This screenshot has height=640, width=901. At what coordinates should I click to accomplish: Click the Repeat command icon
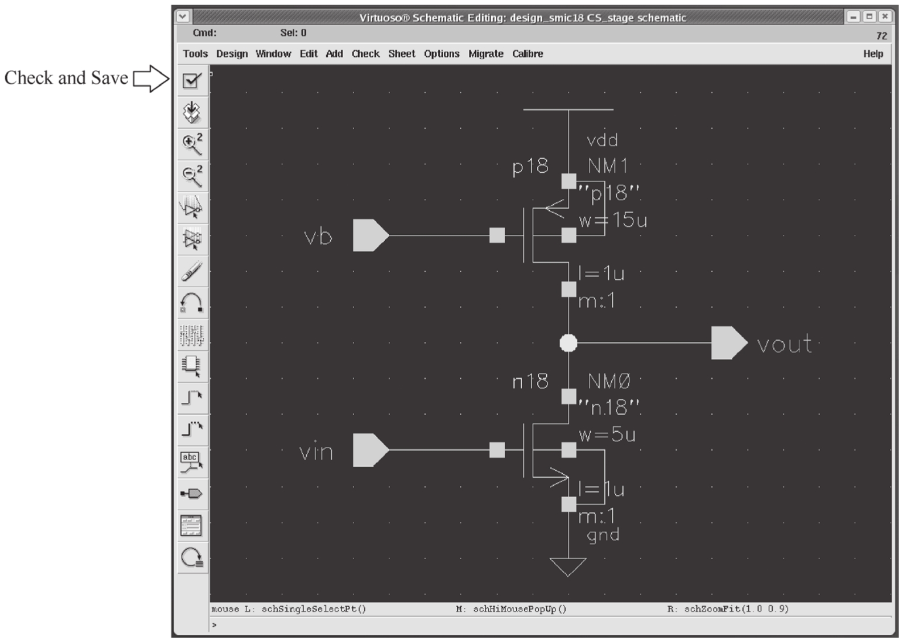point(192,557)
